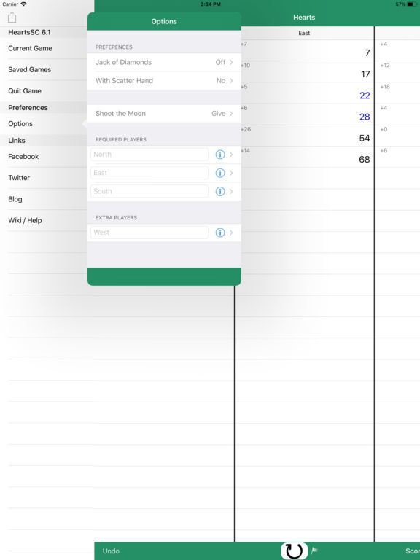The height and width of the screenshot is (560, 420).
Task: Tap the battery status icon
Action: click(411, 4)
